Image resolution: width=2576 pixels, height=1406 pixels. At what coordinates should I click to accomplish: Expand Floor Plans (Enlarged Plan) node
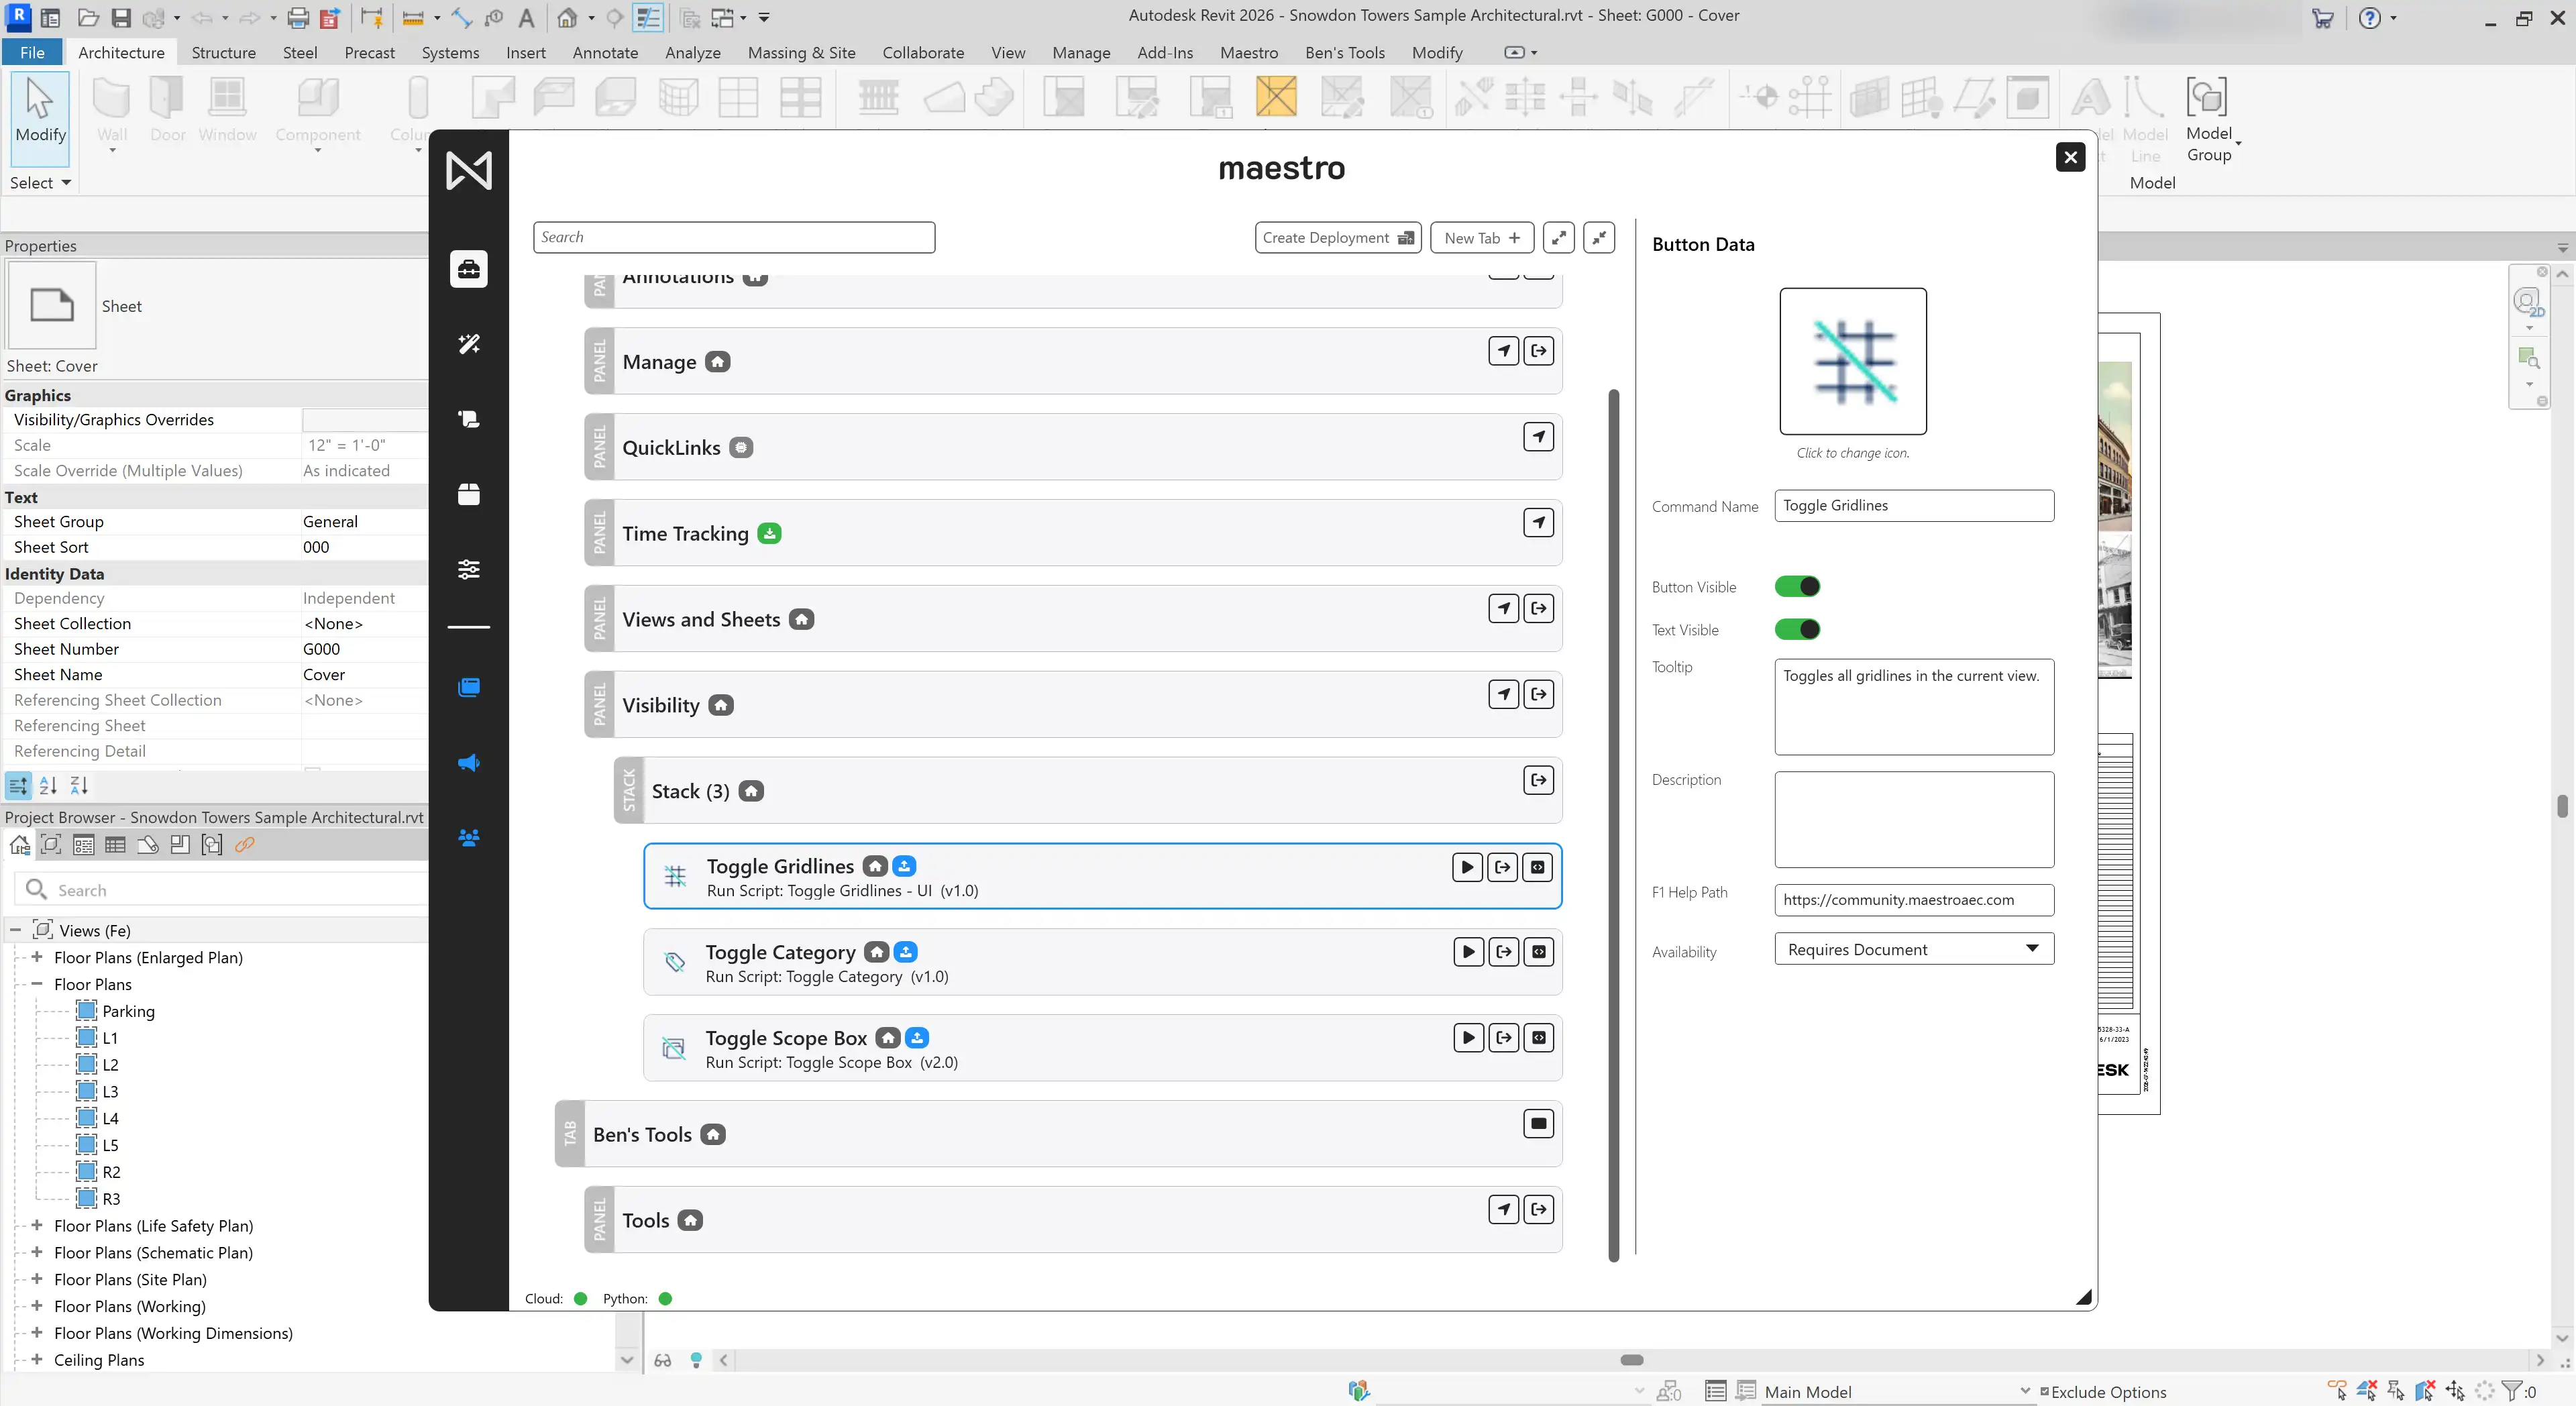37,957
